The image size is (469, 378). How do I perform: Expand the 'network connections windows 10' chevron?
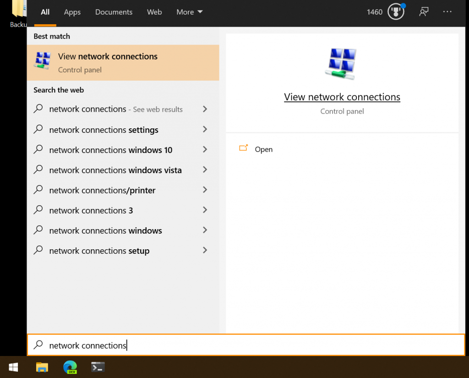[205, 149]
